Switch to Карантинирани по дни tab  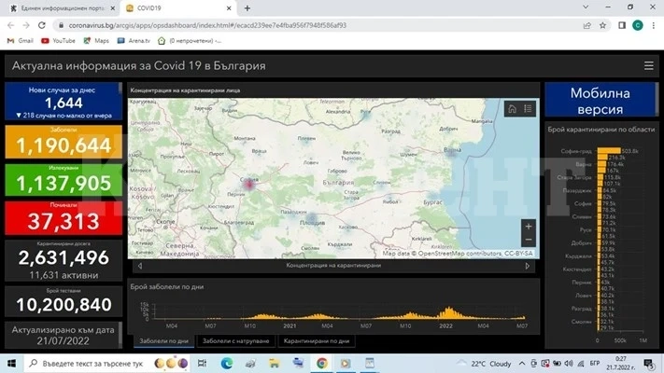(317, 341)
